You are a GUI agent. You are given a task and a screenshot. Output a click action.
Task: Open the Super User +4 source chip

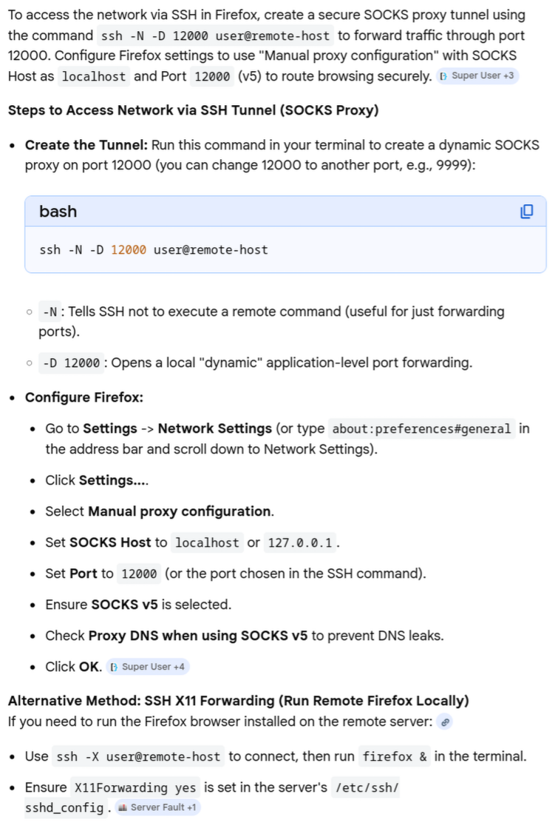(148, 667)
